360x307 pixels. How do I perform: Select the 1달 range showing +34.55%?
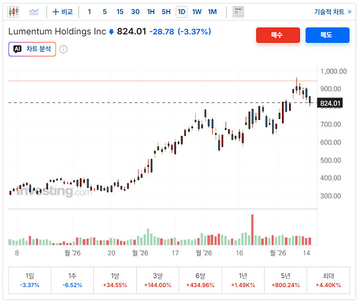(x=115, y=280)
